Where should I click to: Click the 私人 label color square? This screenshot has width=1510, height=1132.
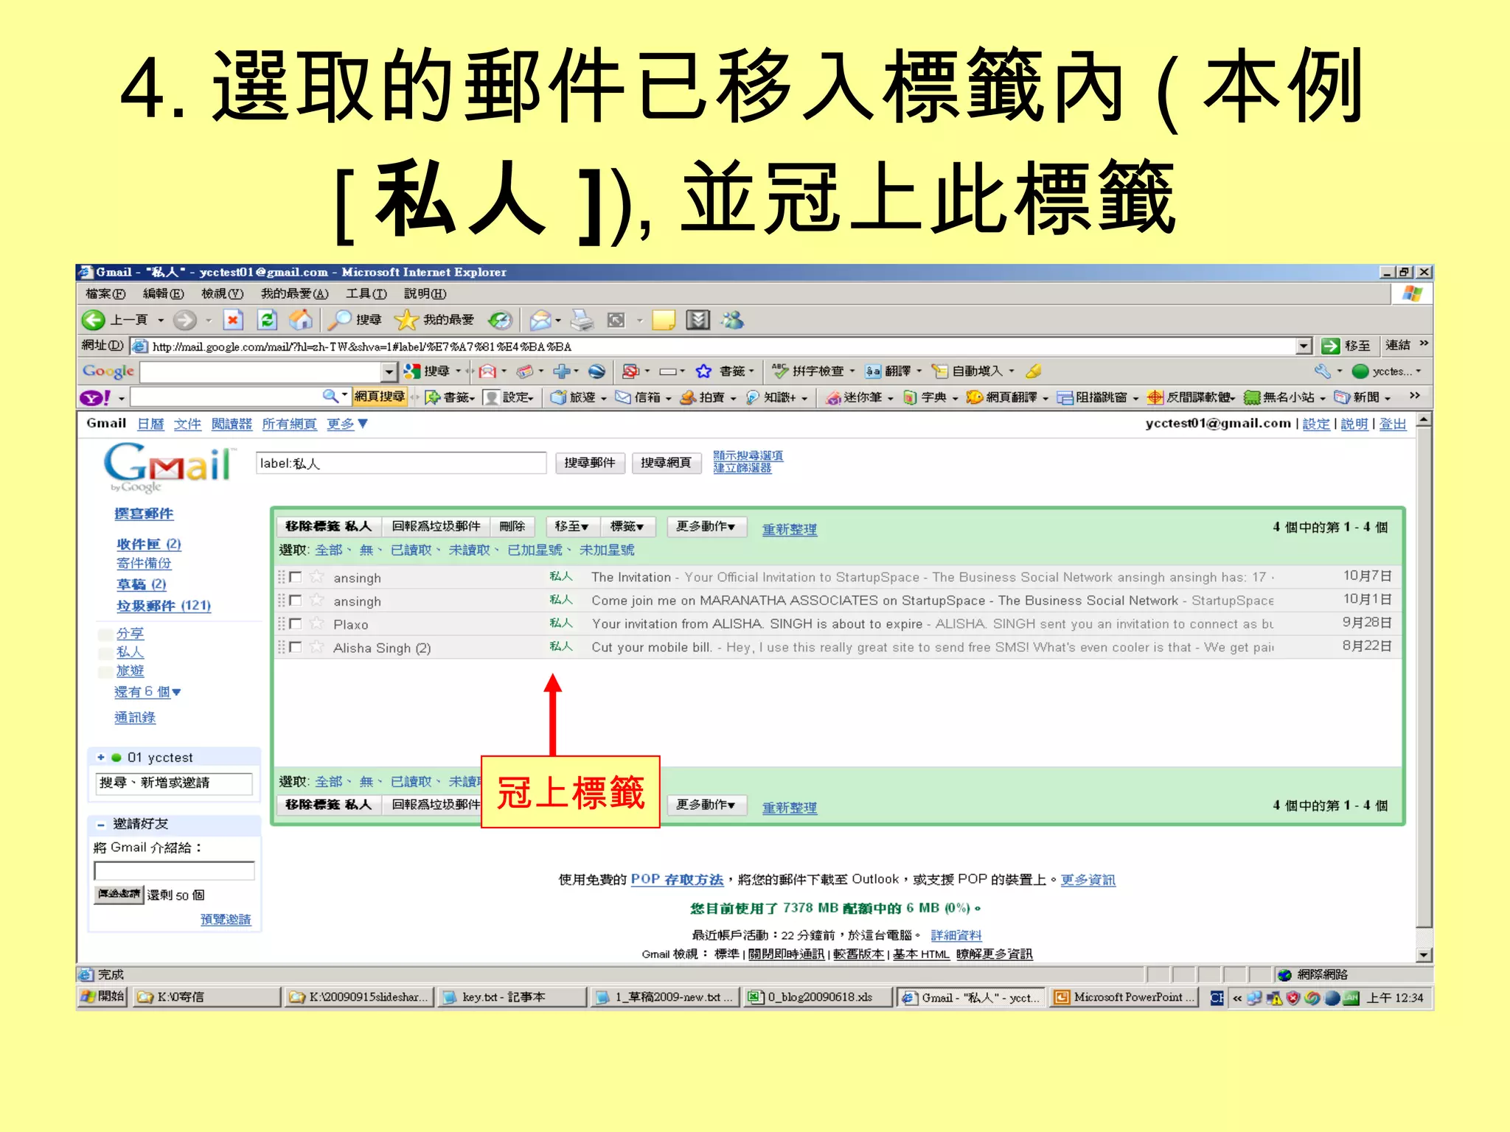[105, 653]
